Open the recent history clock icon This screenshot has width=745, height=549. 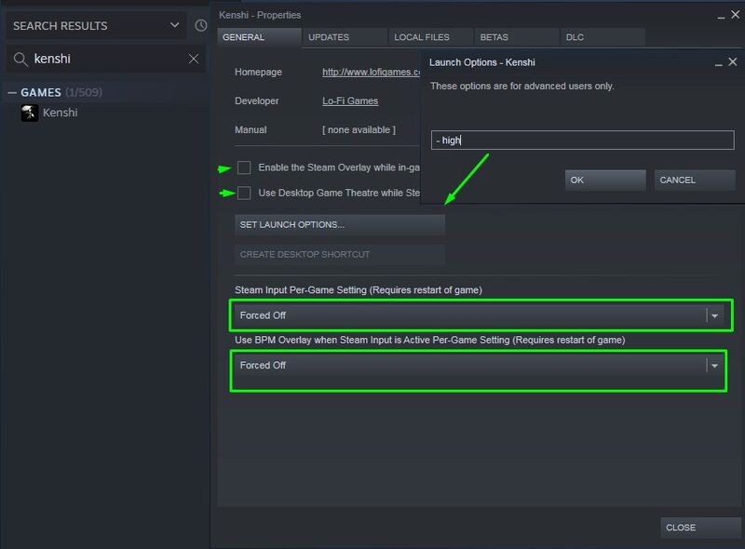coord(201,26)
